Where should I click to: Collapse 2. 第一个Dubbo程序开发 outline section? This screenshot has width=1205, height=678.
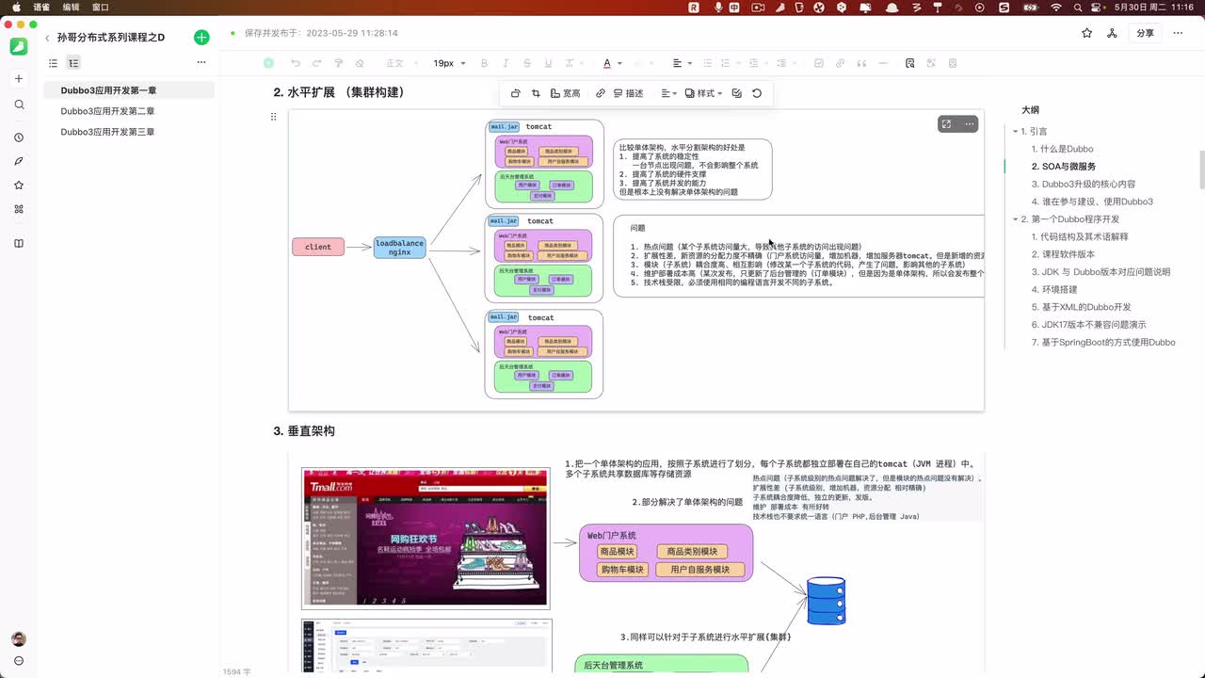[x=1015, y=219]
